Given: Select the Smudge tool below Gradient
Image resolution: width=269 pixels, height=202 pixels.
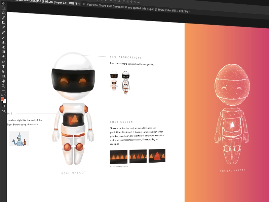Looking at the screenshot, I should pos(3,57).
